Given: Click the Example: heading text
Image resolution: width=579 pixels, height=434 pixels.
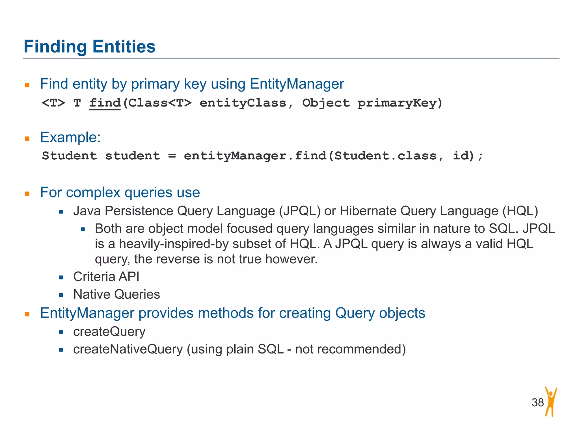Looking at the screenshot, I should point(70,138).
